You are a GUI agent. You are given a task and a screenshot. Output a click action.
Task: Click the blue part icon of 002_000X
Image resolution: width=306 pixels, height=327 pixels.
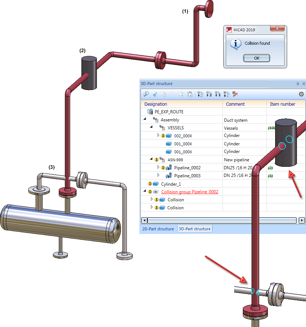click(x=169, y=136)
